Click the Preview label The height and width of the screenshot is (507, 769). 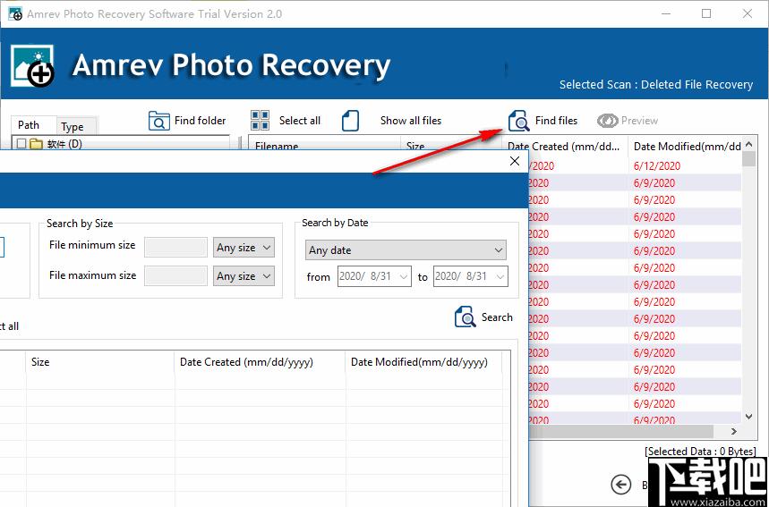639,121
